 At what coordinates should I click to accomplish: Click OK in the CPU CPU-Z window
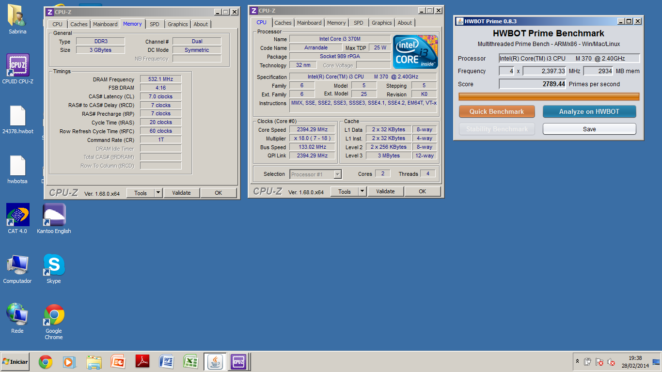coord(423,191)
